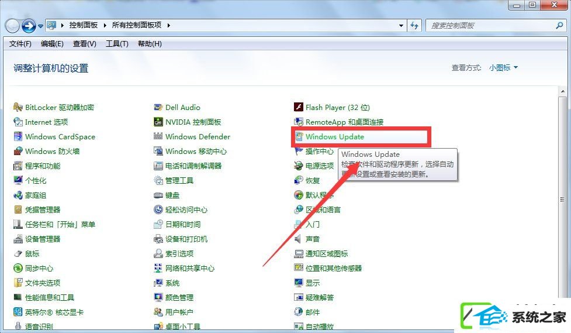Image resolution: width=571 pixels, height=333 pixels.
Task: Click the Windows 移动中心 icon
Action: click(158, 151)
